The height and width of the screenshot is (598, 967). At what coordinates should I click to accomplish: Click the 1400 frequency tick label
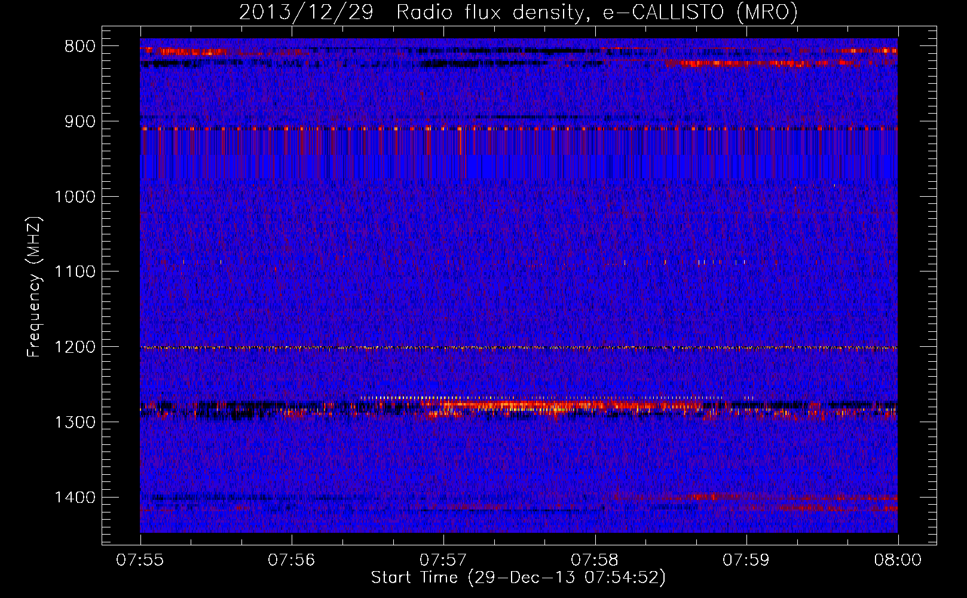(75, 498)
